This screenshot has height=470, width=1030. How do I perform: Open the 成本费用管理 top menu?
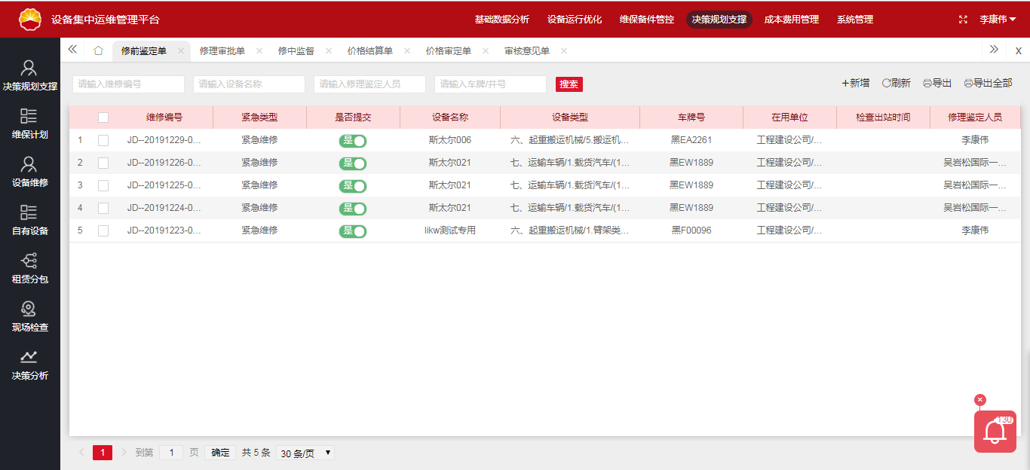click(791, 20)
